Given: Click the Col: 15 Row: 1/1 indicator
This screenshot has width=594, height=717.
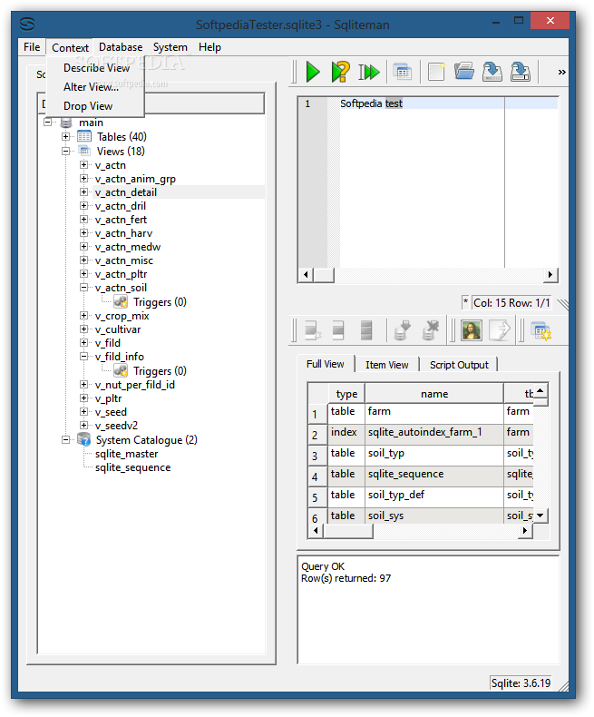Looking at the screenshot, I should pyautogui.click(x=511, y=303).
